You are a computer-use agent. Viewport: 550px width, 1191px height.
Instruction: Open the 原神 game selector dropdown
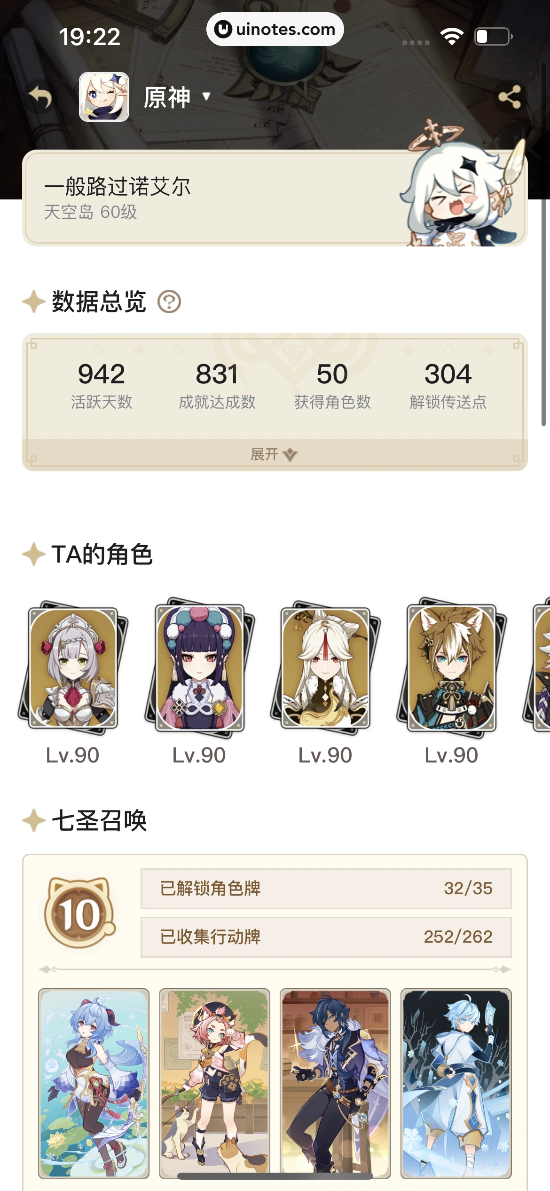[x=177, y=97]
